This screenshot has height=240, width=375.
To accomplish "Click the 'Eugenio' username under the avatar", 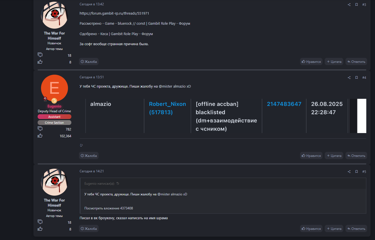I will point(54,106).
